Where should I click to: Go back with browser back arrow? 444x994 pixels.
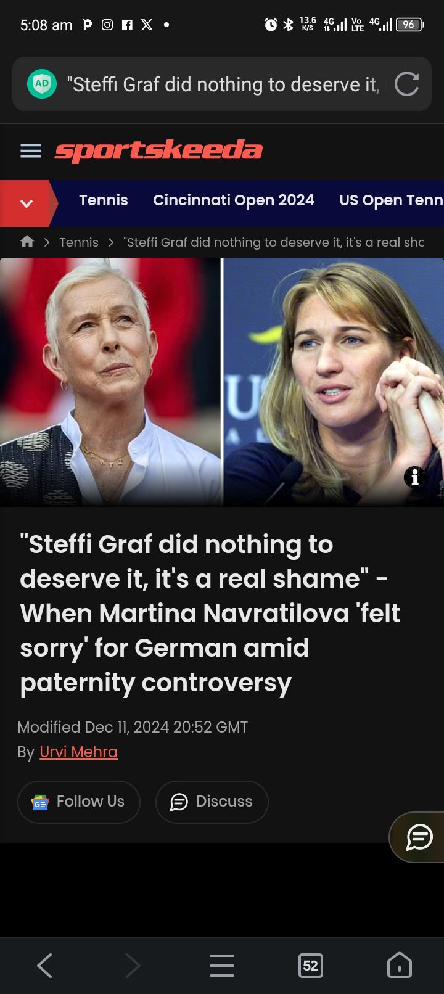[44, 966]
